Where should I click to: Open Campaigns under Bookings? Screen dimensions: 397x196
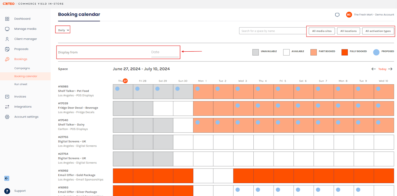point(22,68)
